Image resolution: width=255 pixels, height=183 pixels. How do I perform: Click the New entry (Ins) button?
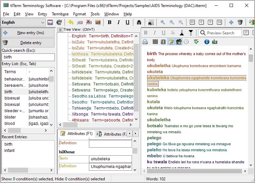pyautogui.click(x=28, y=33)
